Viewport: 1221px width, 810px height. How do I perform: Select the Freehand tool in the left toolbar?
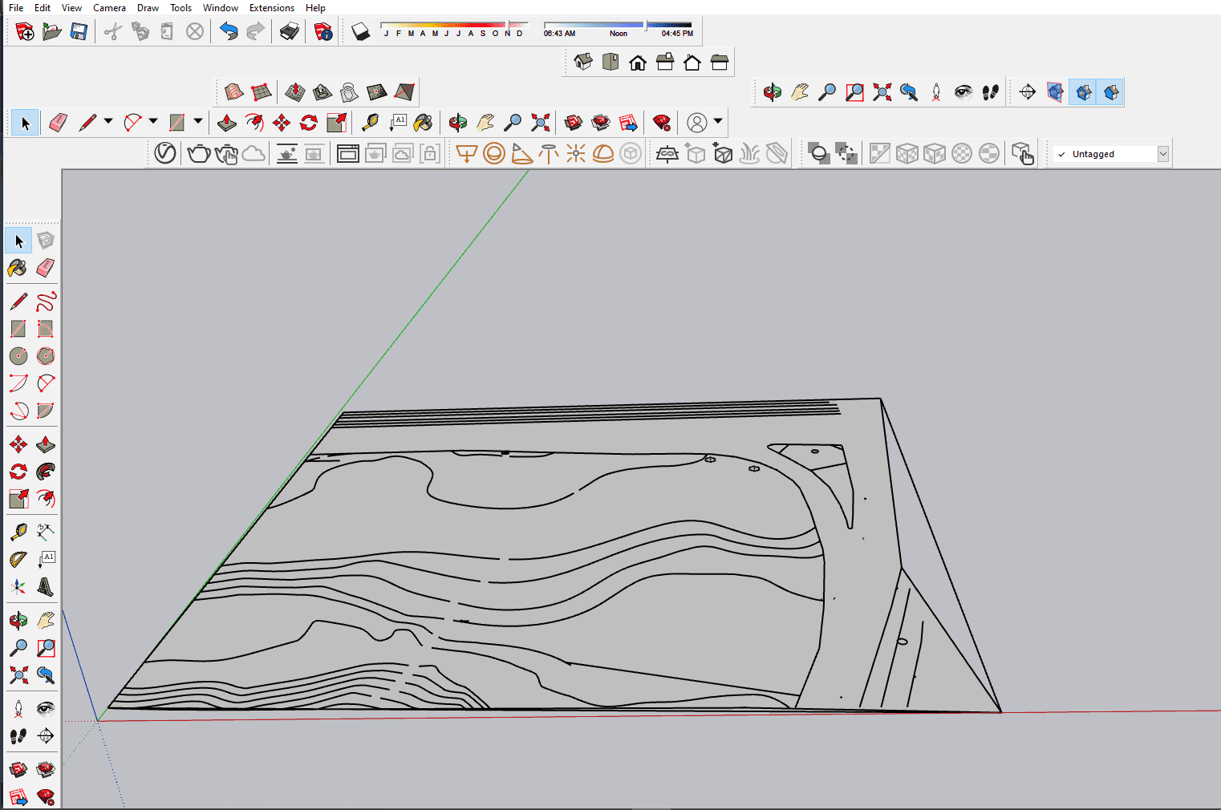(46, 302)
